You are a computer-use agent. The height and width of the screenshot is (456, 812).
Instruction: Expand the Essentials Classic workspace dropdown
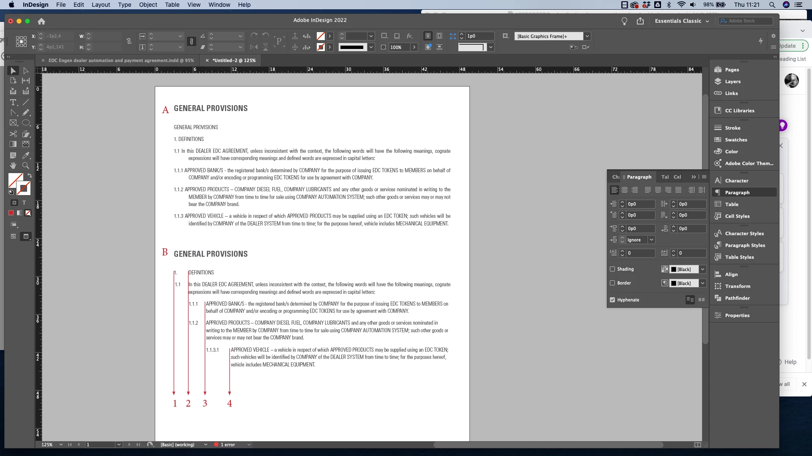[x=707, y=21]
